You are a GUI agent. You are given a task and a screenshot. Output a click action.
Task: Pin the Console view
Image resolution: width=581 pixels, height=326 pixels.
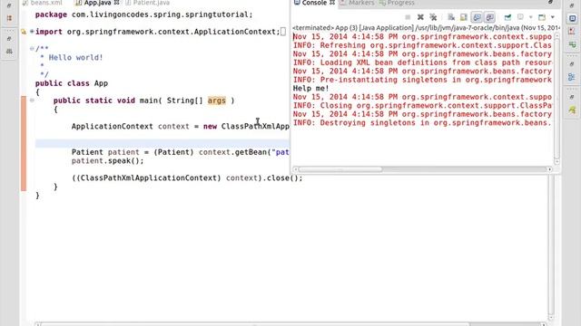tap(507, 17)
